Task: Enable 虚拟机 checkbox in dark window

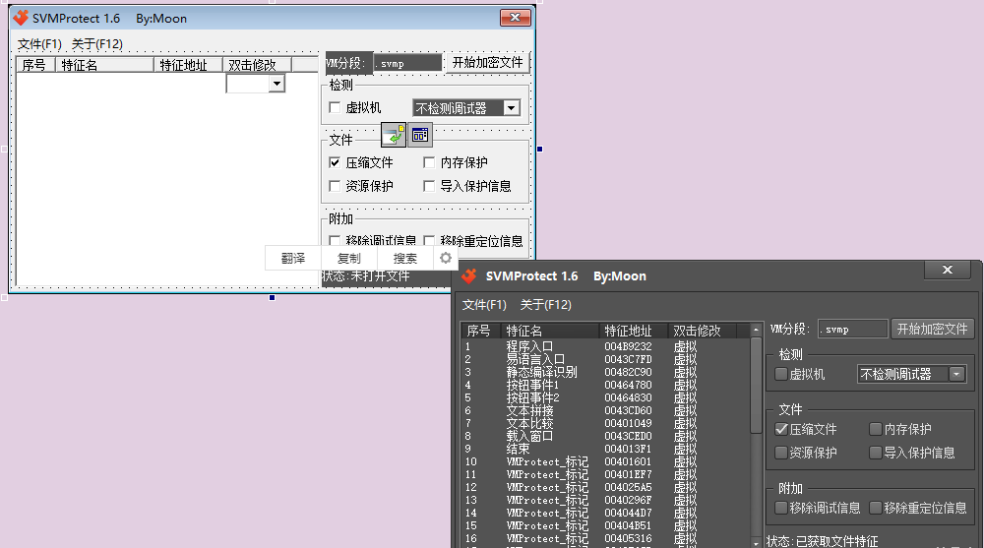Action: pyautogui.click(x=782, y=374)
